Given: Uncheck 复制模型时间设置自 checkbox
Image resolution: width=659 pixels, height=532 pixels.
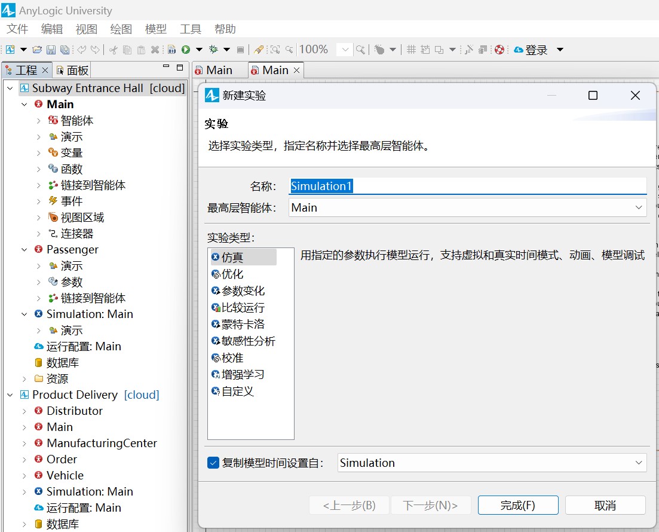Looking at the screenshot, I should [213, 463].
